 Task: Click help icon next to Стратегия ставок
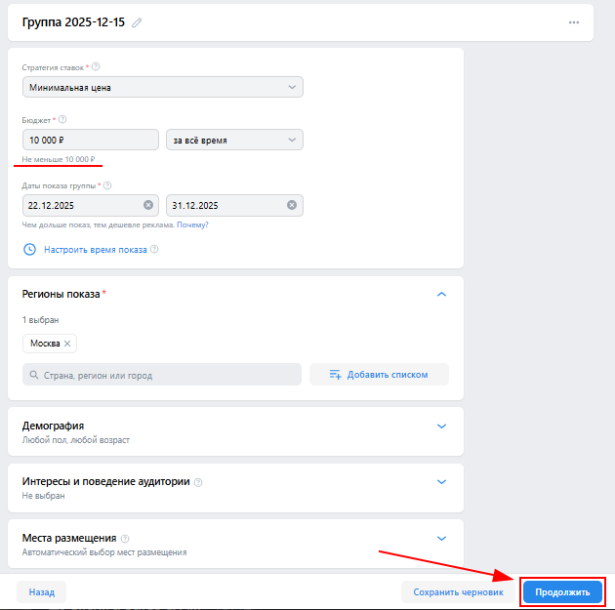tap(96, 67)
